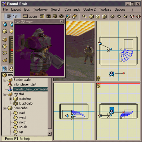Image resolution: width=142 pixels, height=142 pixels.
Task: Select the Duplicator tree item
Action: pyautogui.click(x=26, y=103)
